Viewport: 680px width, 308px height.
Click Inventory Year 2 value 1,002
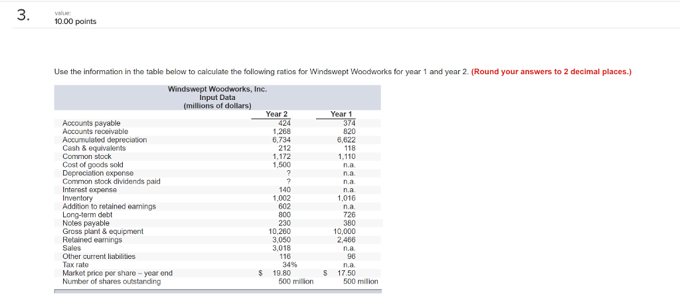282,198
